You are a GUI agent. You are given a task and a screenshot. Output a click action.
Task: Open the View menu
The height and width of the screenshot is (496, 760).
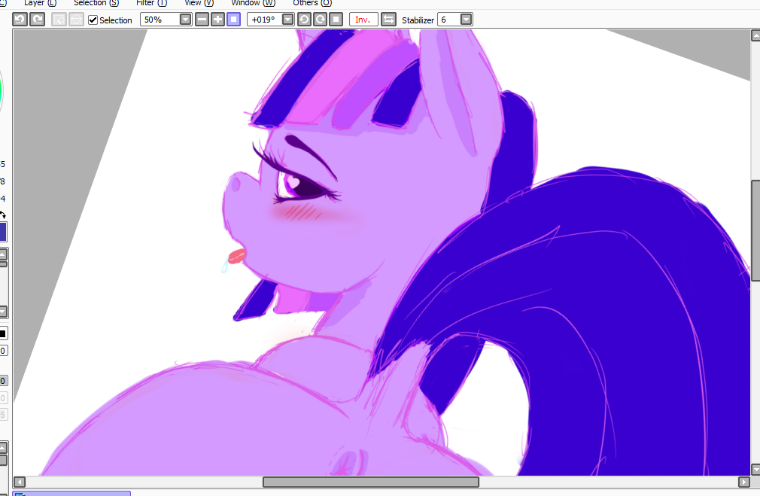click(x=199, y=3)
